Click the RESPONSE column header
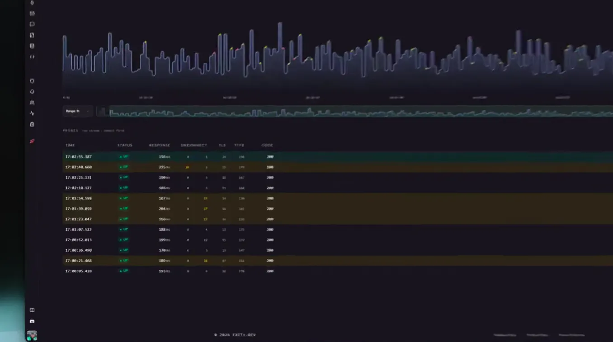This screenshot has height=342, width=613. tap(160, 145)
